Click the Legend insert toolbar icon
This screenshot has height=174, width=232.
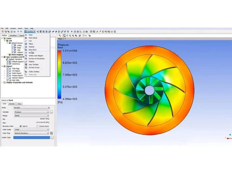(x=59, y=32)
